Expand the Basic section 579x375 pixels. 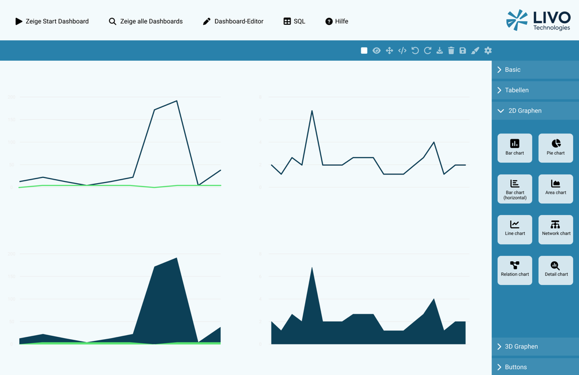536,69
